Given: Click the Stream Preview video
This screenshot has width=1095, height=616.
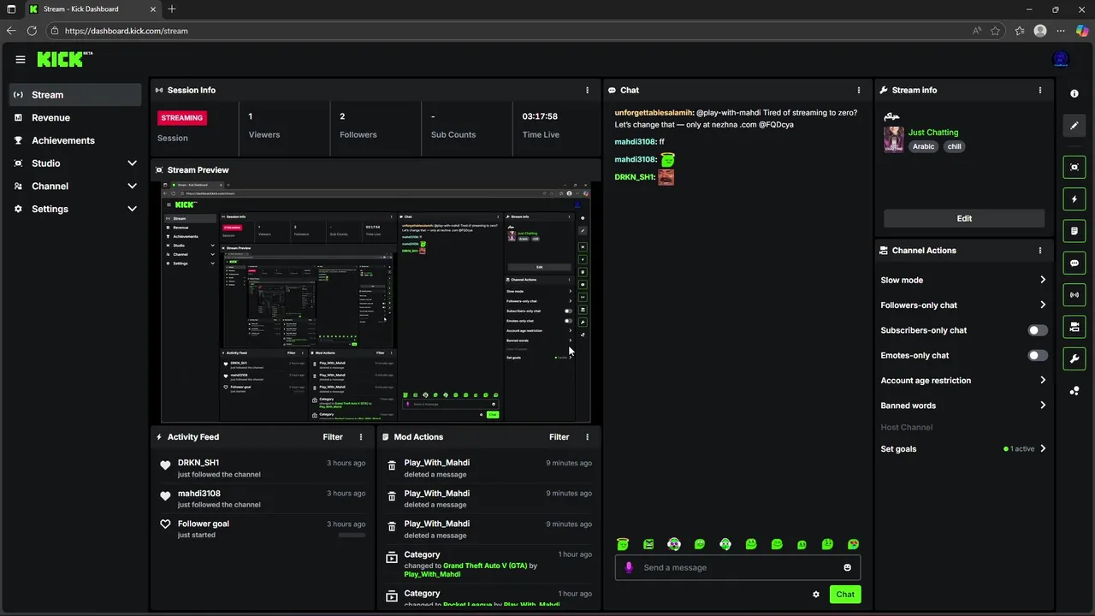Looking at the screenshot, I should tap(376, 302).
